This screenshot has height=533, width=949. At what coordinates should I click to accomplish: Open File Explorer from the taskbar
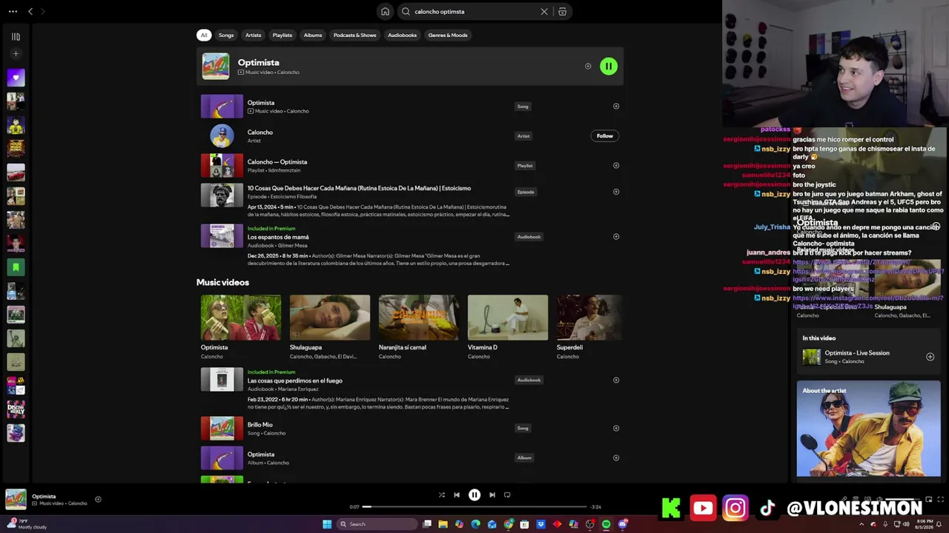click(x=443, y=524)
